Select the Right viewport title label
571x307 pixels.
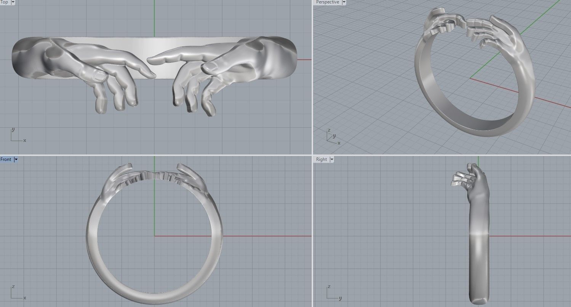tap(321, 159)
